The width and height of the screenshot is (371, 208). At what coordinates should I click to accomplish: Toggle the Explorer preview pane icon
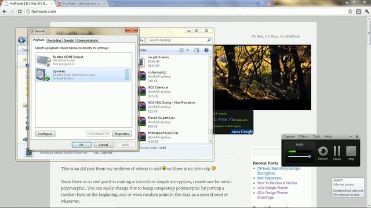pyautogui.click(x=197, y=50)
